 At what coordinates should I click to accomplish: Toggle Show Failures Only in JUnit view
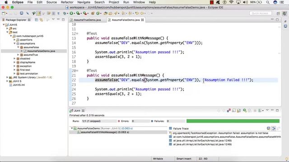click(x=229, y=110)
